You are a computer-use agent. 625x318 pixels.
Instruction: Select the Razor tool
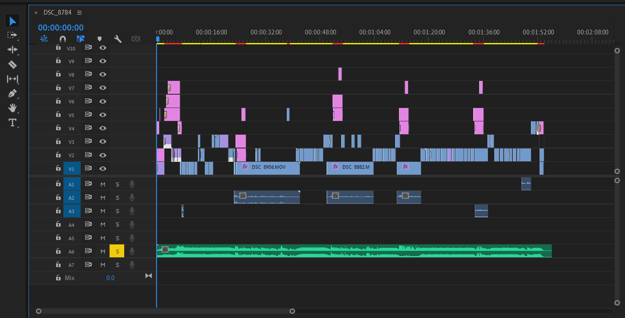tap(13, 65)
